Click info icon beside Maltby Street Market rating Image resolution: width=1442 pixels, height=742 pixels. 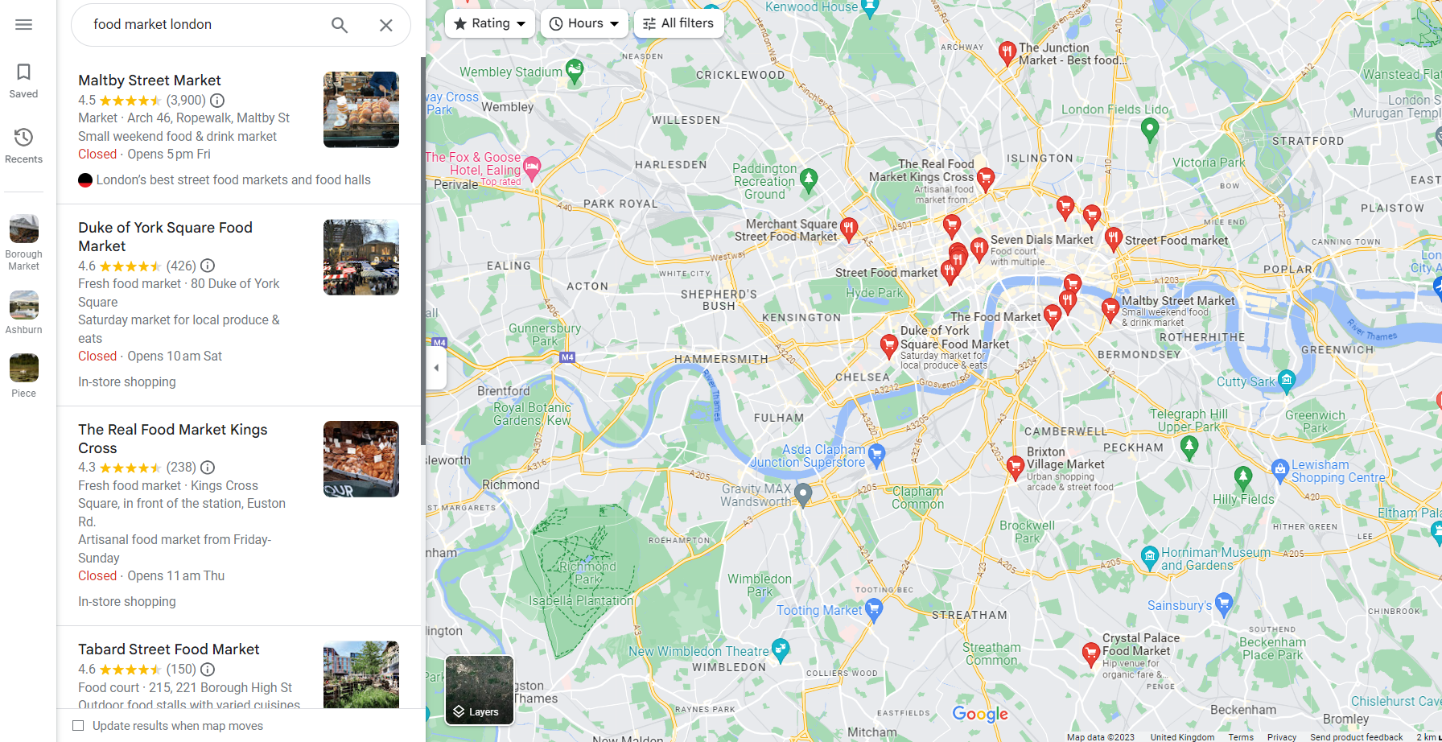click(x=217, y=101)
